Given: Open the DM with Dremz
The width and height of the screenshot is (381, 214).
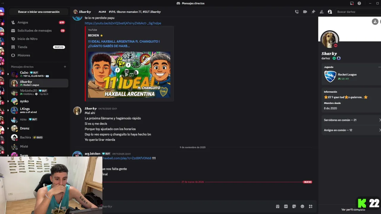Looking at the screenshot, I should (x=39, y=128).
